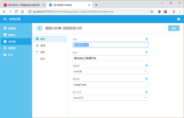Open the browser three-dot menu

tap(180, 12)
